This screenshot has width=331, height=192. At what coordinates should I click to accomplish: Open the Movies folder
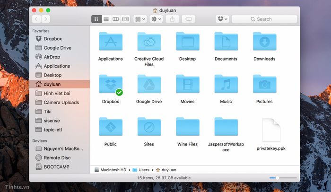click(x=187, y=85)
